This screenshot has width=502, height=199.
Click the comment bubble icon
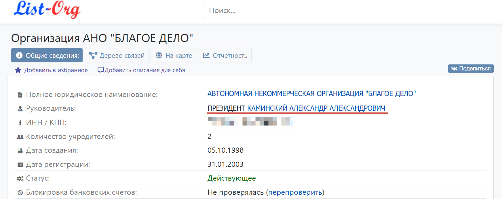[101, 70]
